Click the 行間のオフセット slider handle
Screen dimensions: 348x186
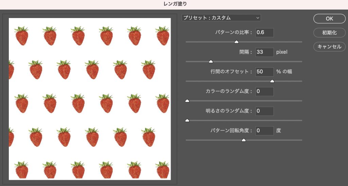[272, 81]
